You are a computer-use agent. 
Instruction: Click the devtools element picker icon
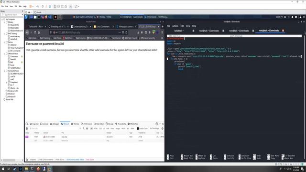click(x=27, y=124)
